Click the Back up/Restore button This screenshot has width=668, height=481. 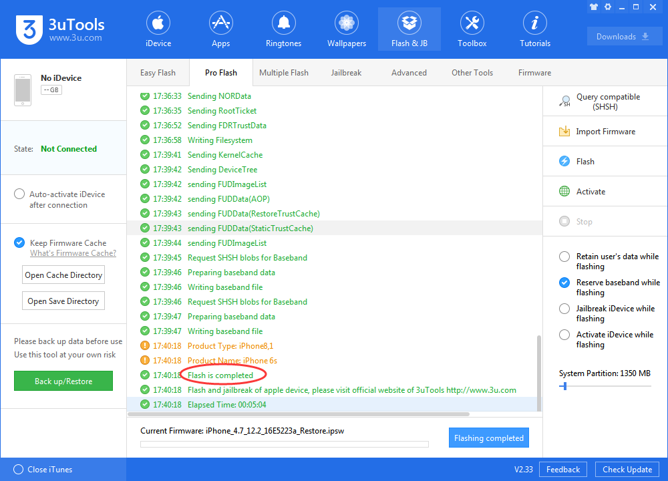tap(63, 381)
